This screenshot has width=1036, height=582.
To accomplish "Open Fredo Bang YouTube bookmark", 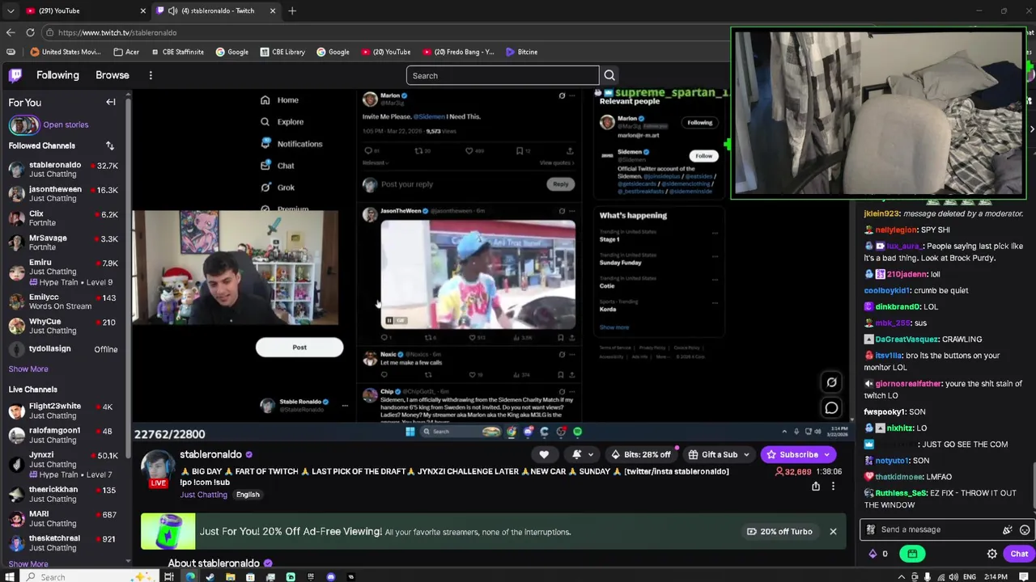I will (457, 52).
